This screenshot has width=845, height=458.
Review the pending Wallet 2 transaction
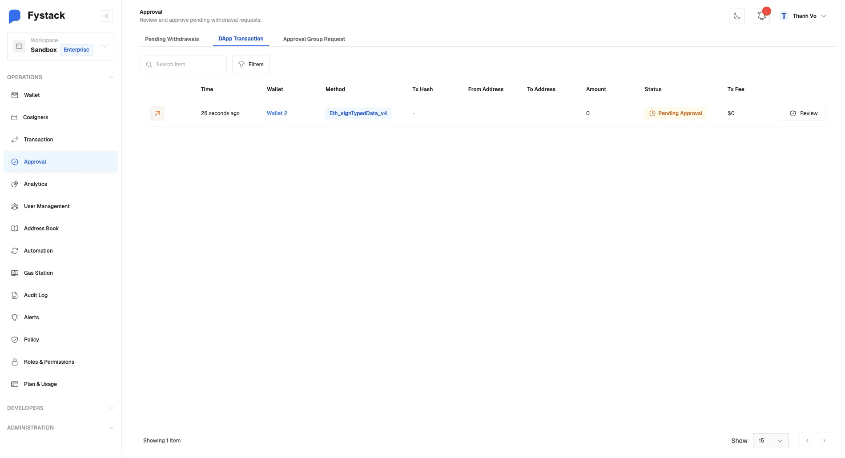pyautogui.click(x=803, y=113)
